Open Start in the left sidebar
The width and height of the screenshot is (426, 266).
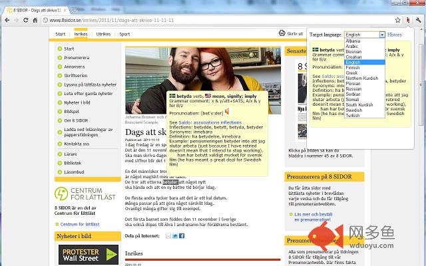coord(69,49)
